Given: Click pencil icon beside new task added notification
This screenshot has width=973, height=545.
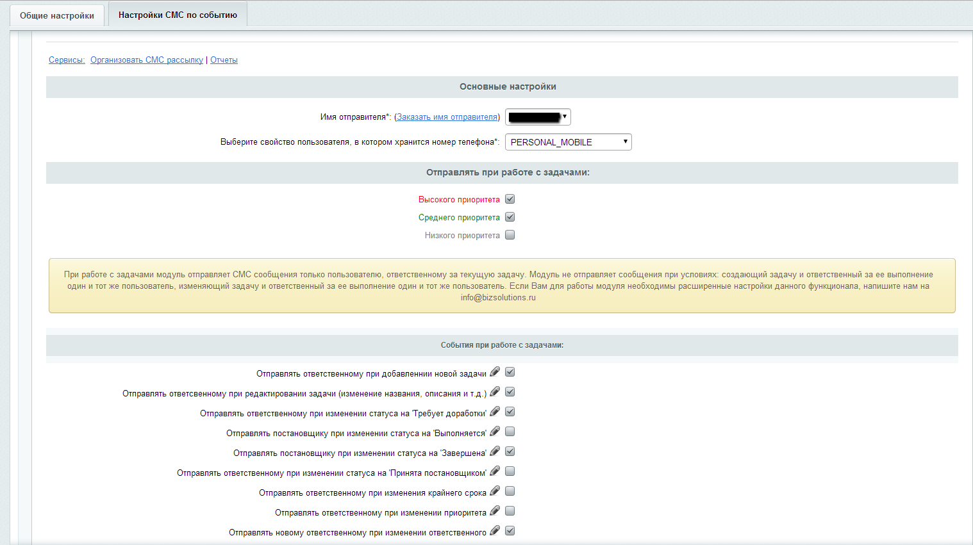Looking at the screenshot, I should (x=495, y=372).
